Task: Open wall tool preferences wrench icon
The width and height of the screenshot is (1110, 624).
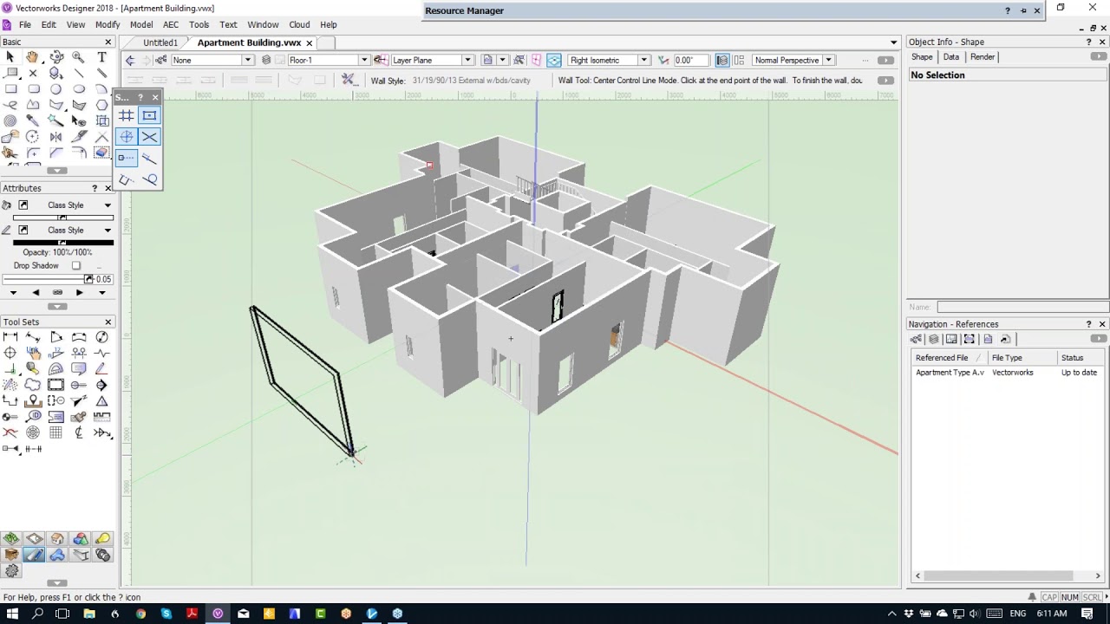Action: [x=348, y=80]
